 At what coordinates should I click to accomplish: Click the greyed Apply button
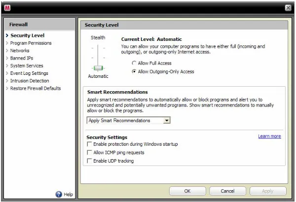[x=268, y=191]
